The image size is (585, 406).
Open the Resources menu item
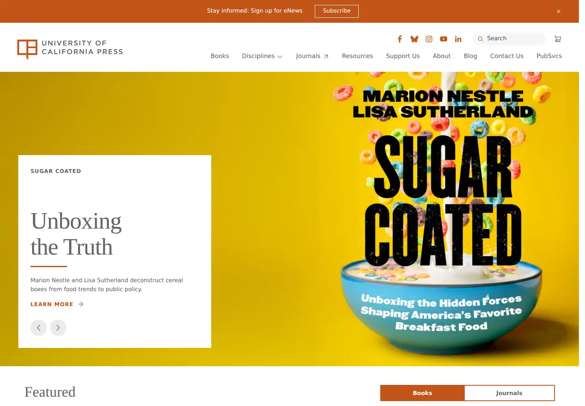(357, 56)
